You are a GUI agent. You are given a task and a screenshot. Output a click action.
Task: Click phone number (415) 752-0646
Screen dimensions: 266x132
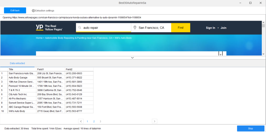pyautogui.click(x=79, y=90)
